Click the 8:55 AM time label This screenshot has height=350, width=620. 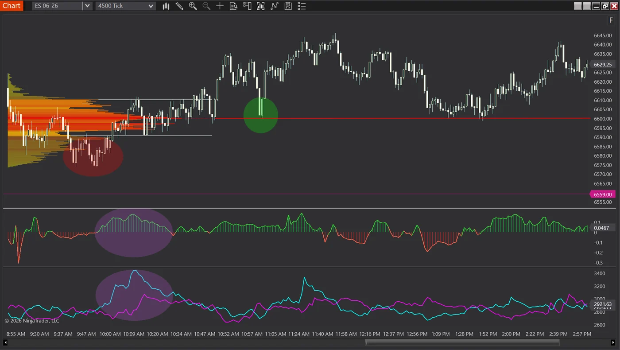pos(15,334)
